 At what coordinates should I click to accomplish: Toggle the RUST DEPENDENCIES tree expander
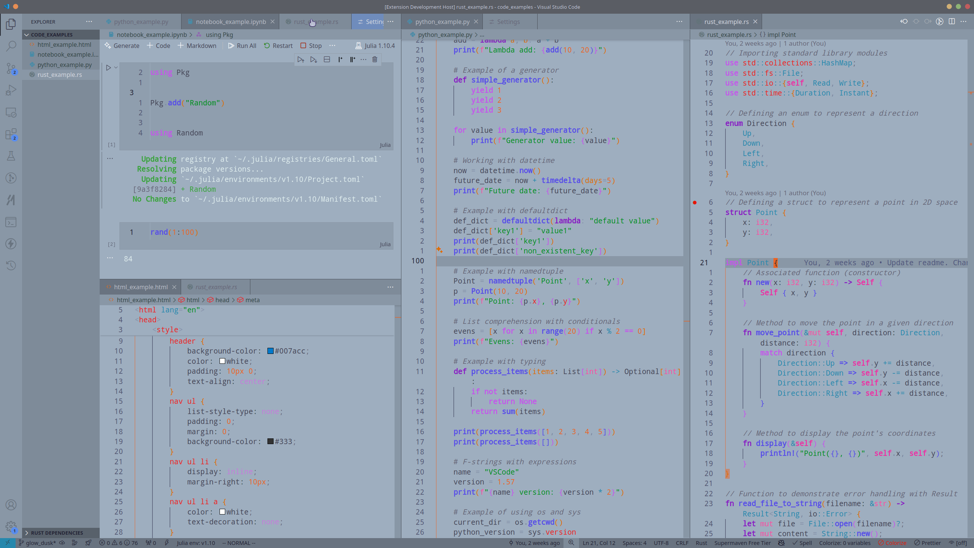[x=27, y=533]
